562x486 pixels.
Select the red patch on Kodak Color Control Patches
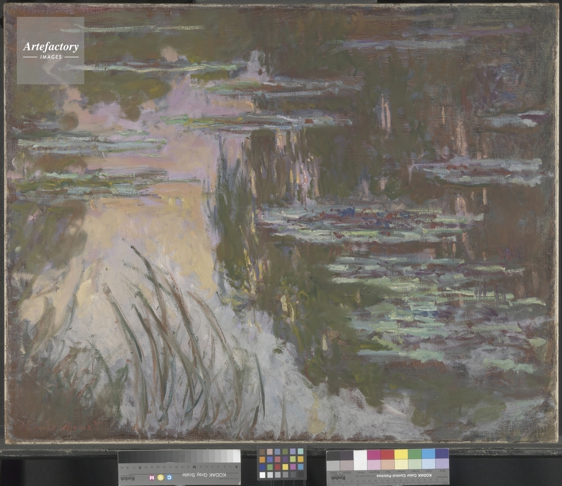pos(387,455)
